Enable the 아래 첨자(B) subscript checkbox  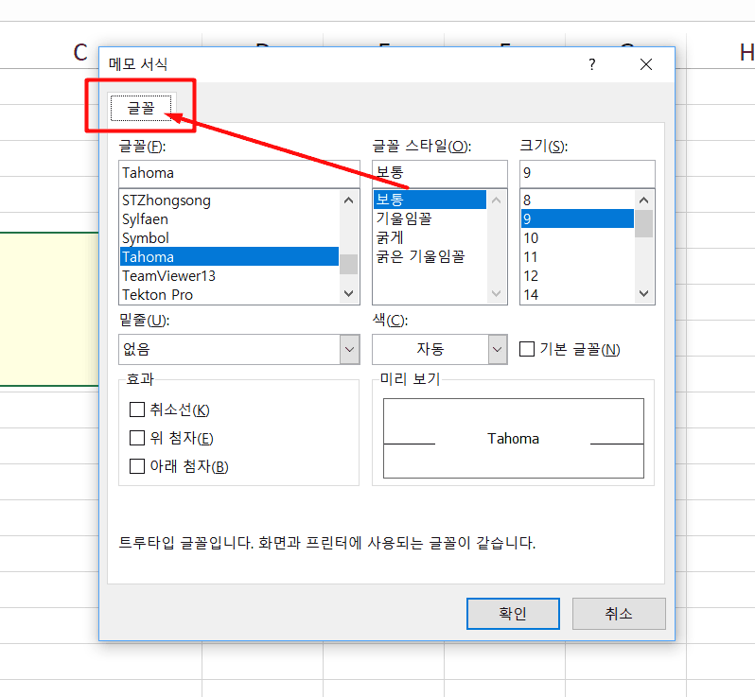point(137,466)
